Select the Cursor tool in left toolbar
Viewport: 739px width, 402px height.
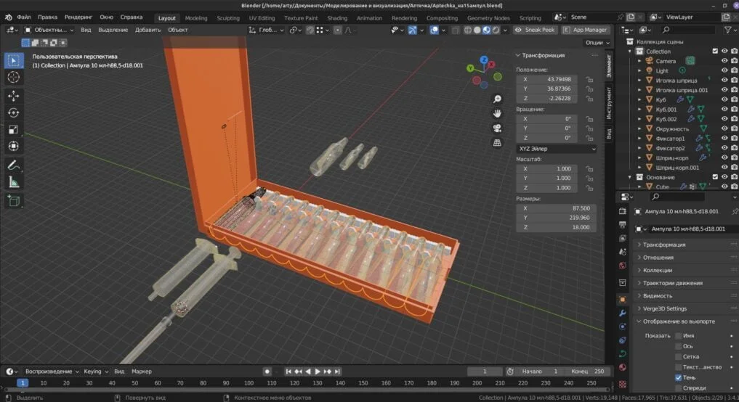[x=13, y=77]
